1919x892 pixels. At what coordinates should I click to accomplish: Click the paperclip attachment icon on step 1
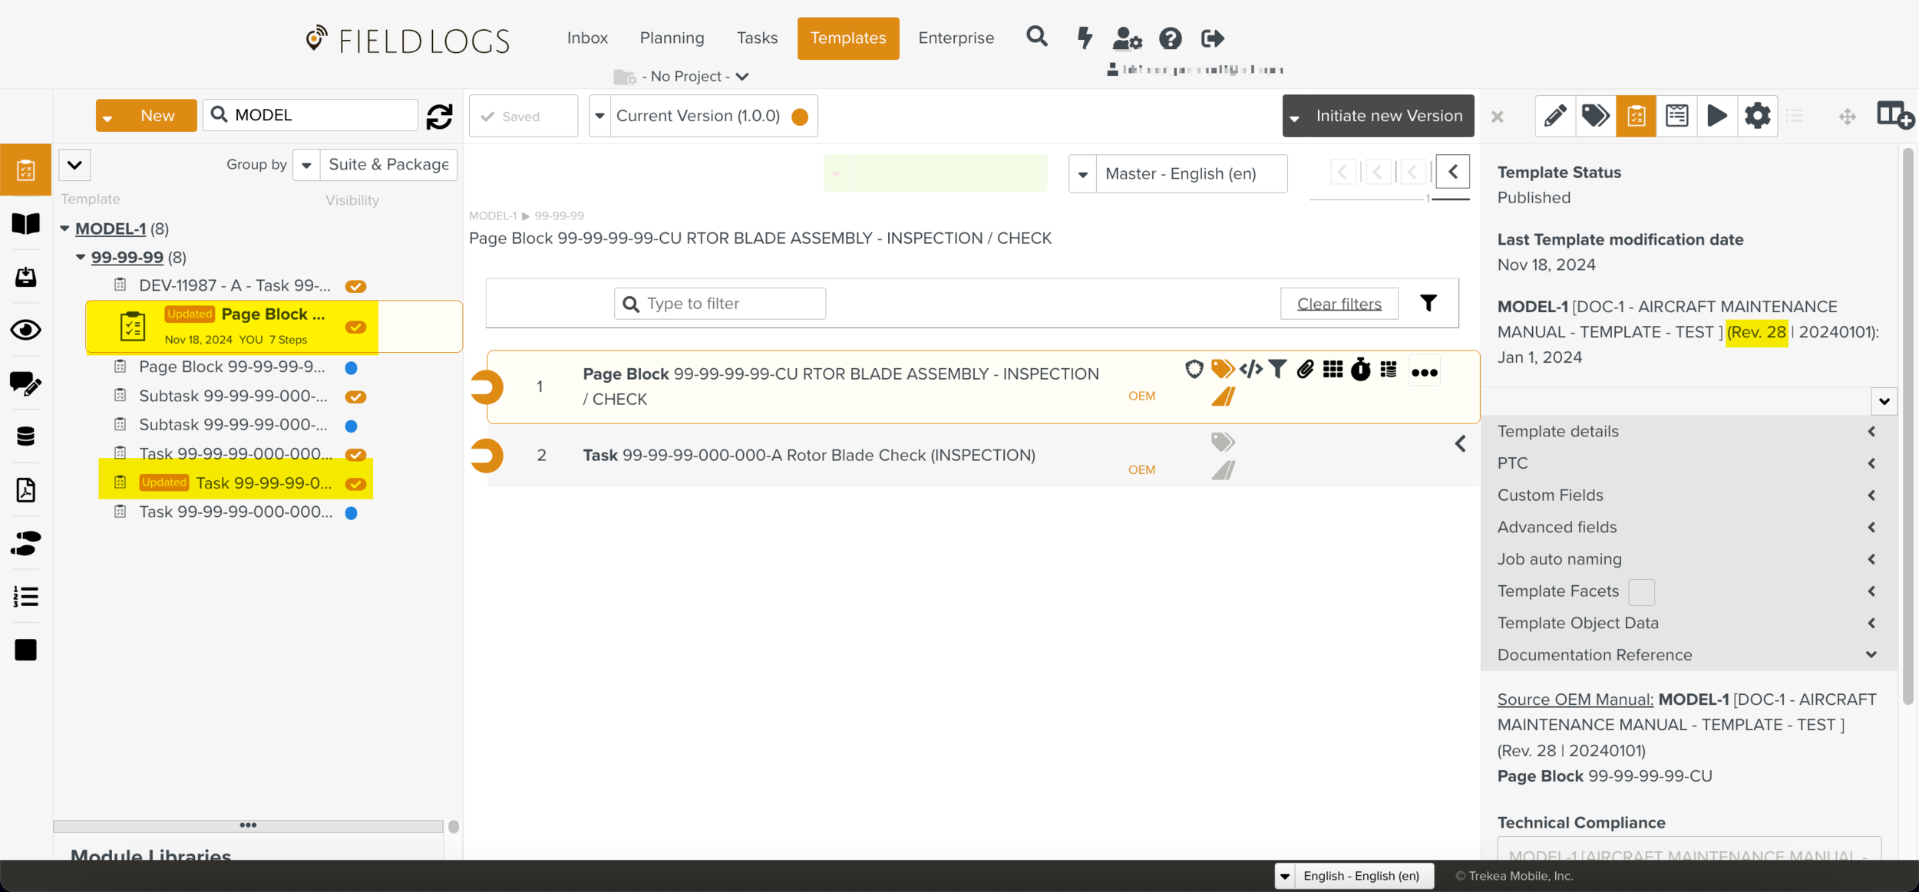point(1305,370)
